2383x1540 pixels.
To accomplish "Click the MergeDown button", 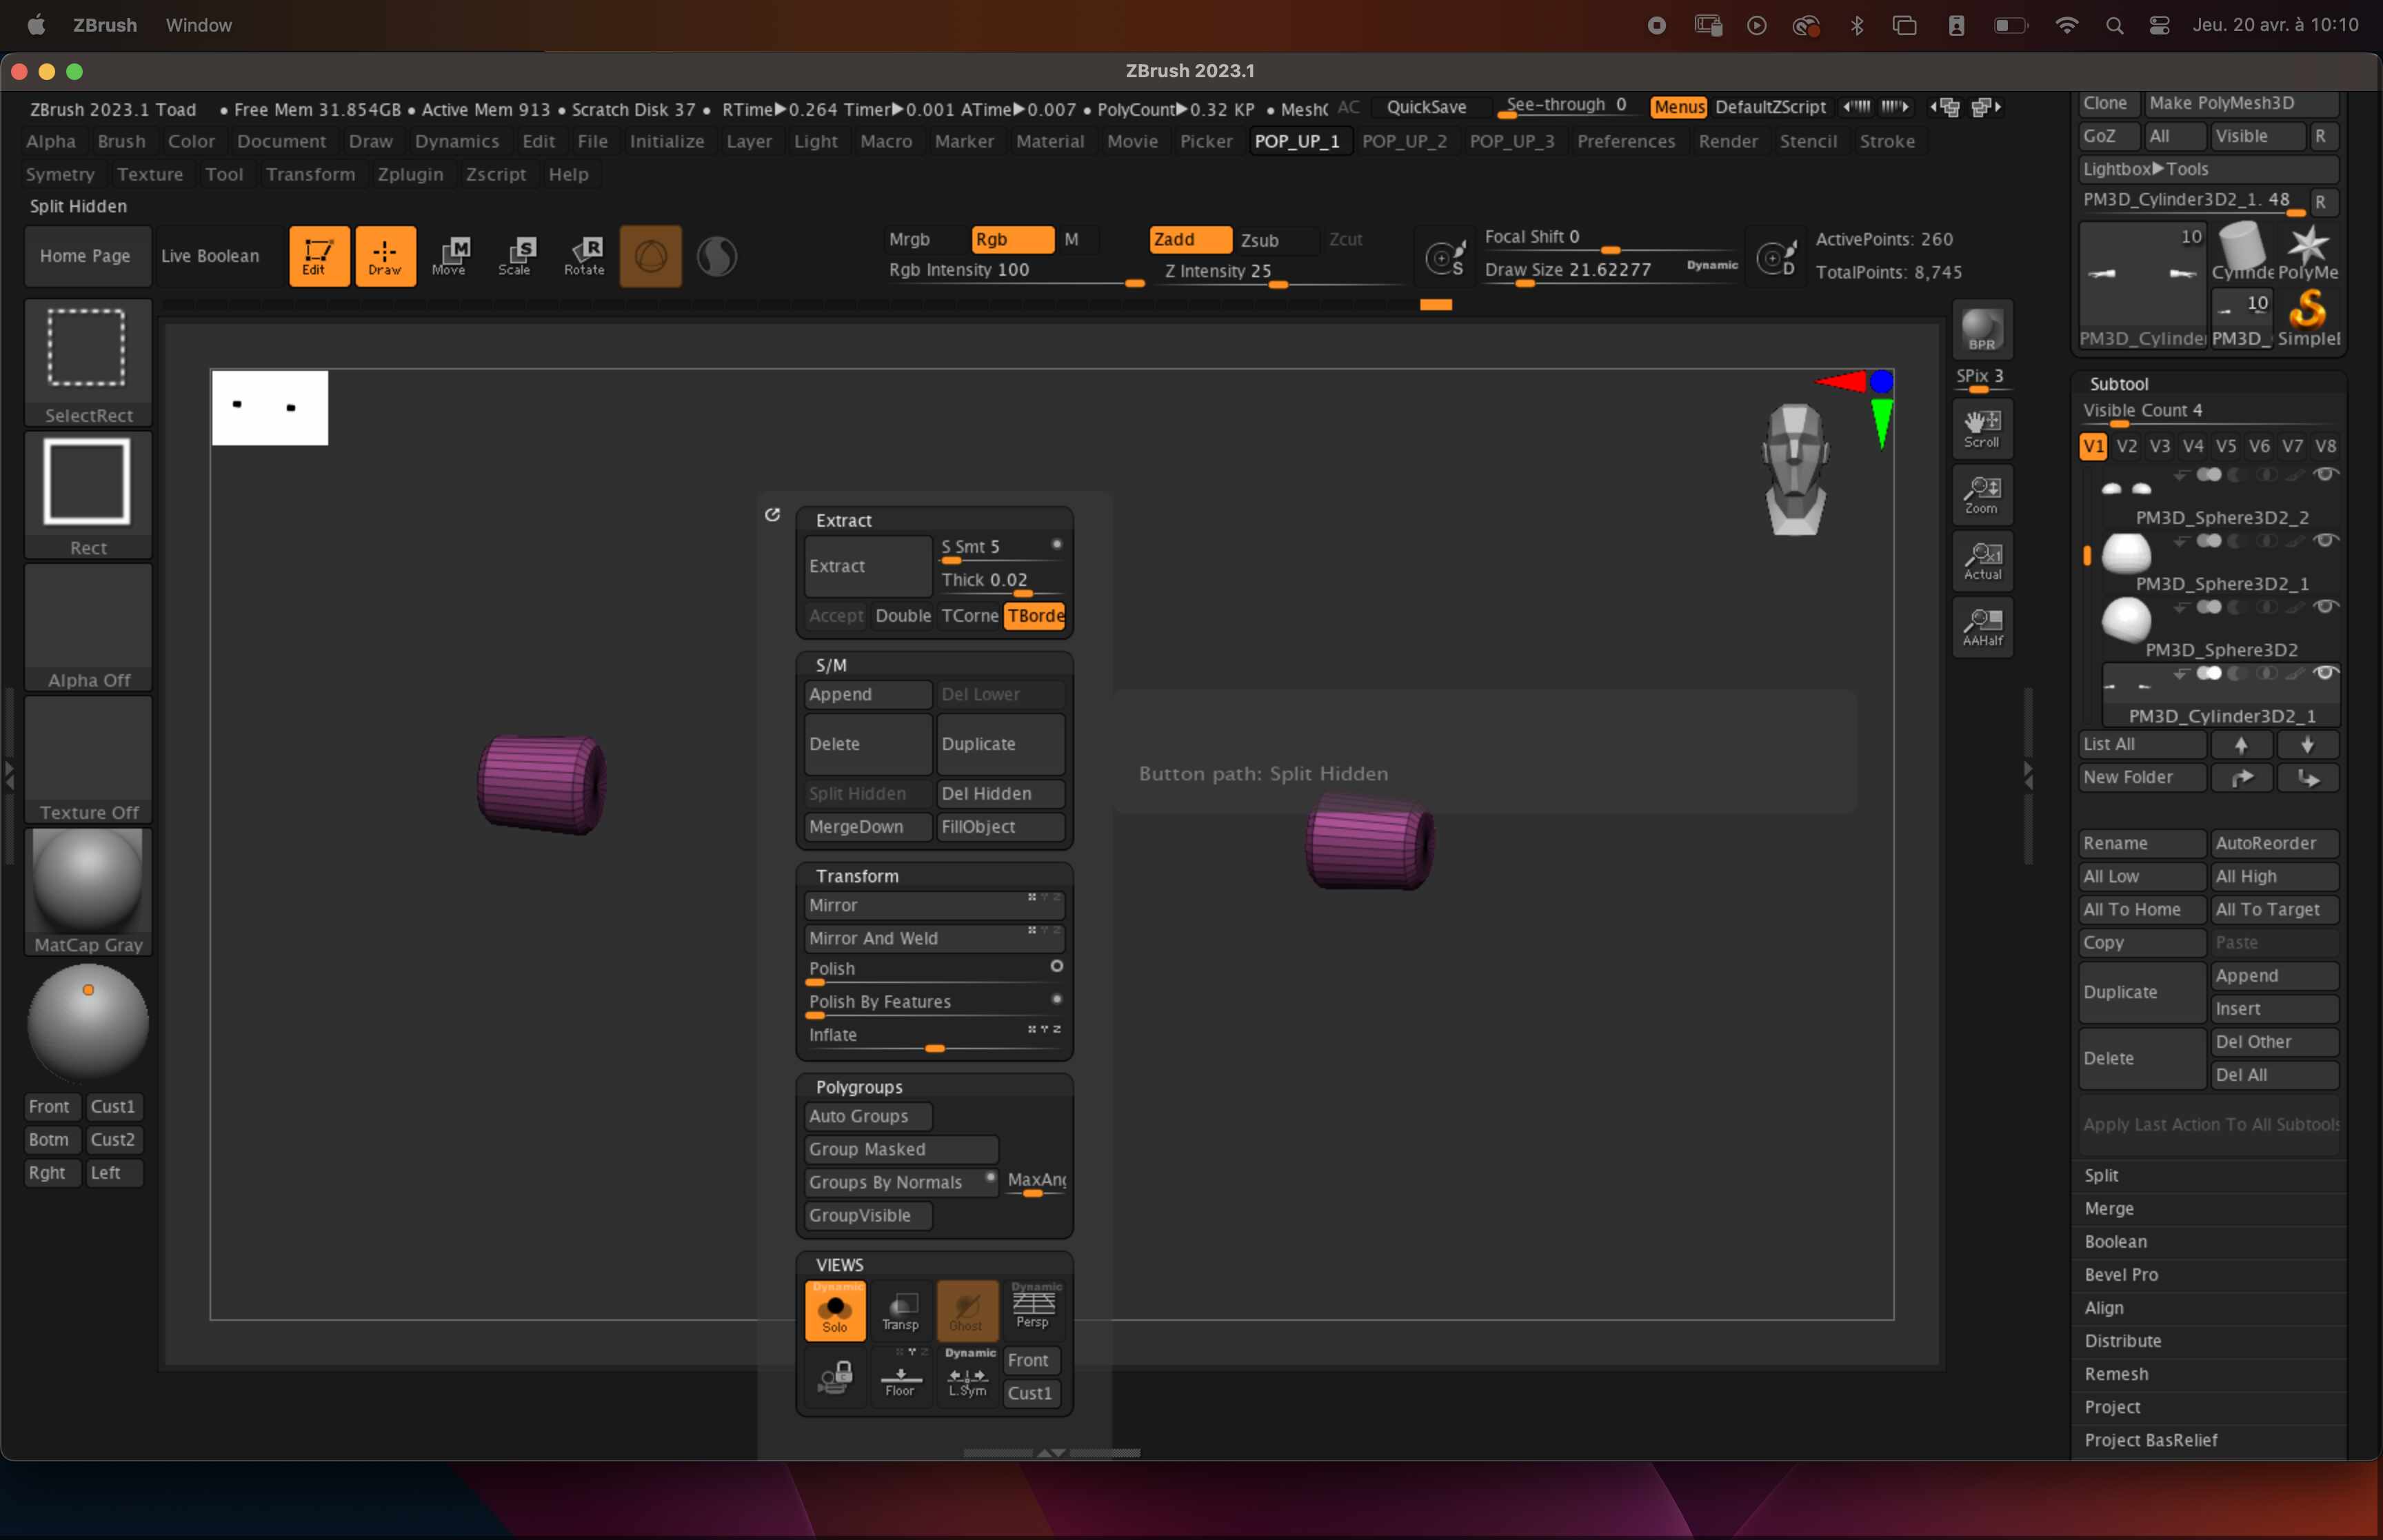I will [867, 827].
